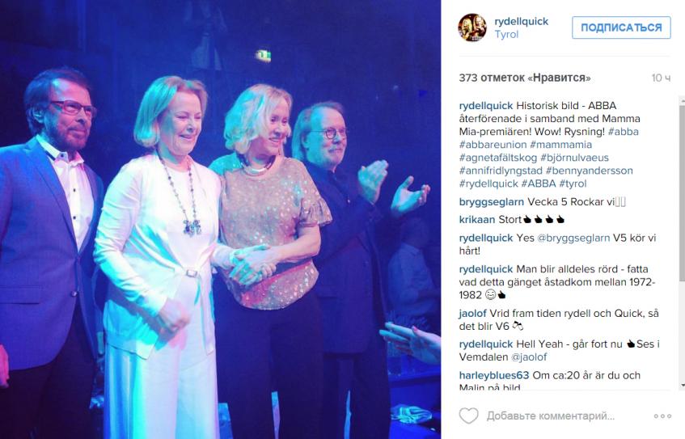
Task: Open the #abbareunion hashtag
Action: [x=493, y=145]
